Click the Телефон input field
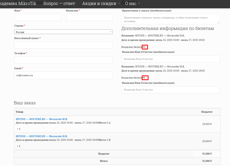This screenshot has width=230, height=166. click(x=63, y=60)
